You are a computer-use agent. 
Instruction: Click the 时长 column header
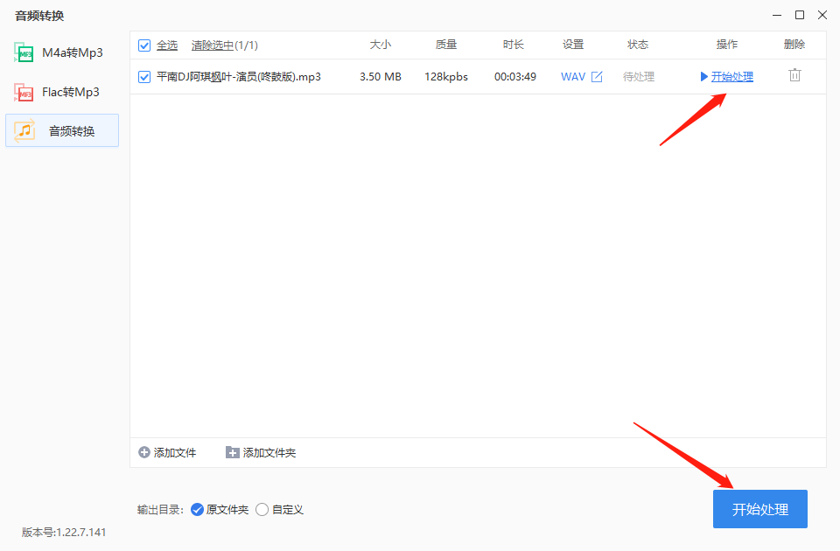513,45
